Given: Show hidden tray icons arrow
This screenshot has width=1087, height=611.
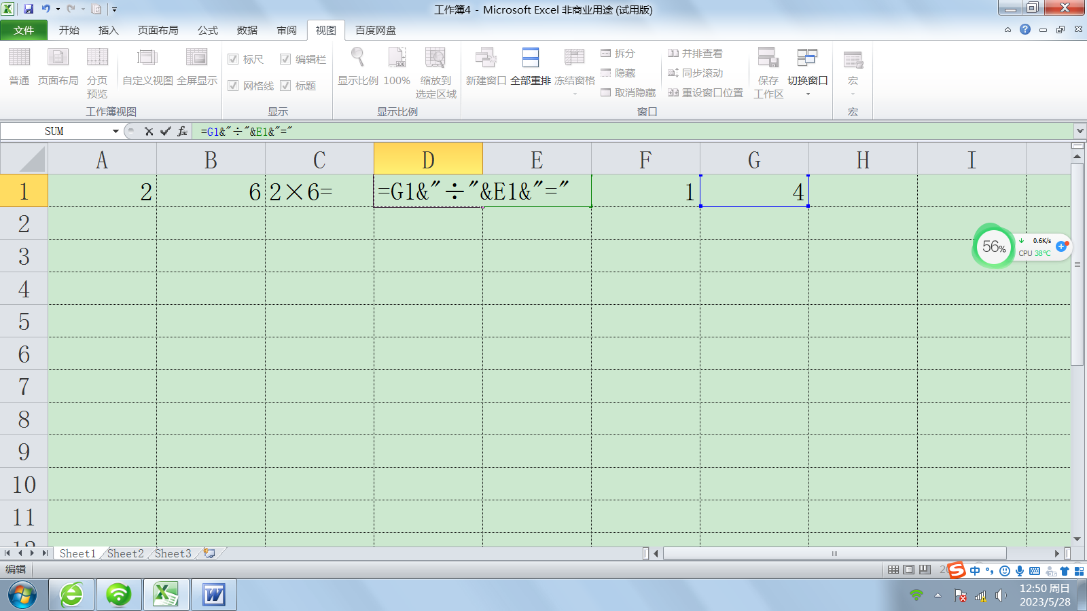Looking at the screenshot, I should pyautogui.click(x=938, y=595).
